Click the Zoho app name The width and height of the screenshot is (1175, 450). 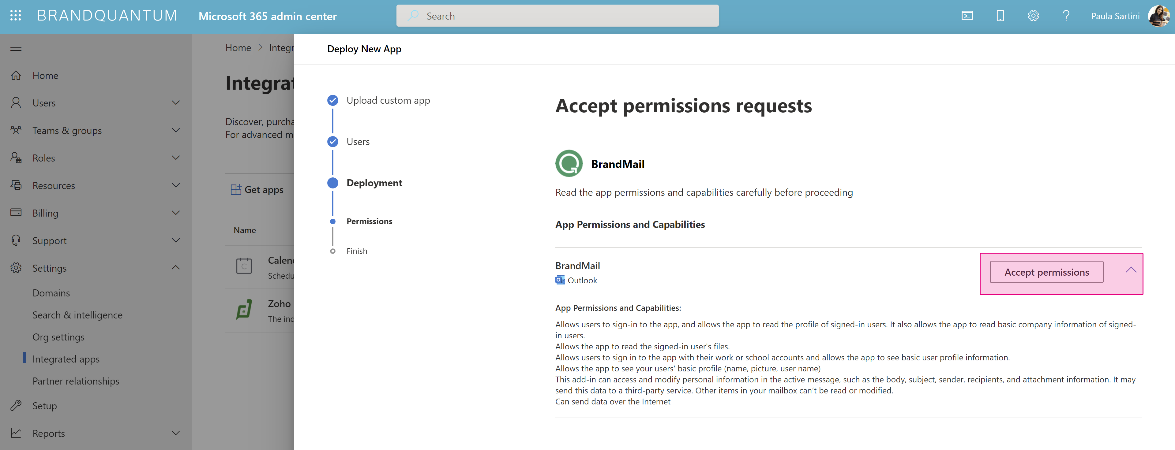pos(279,304)
